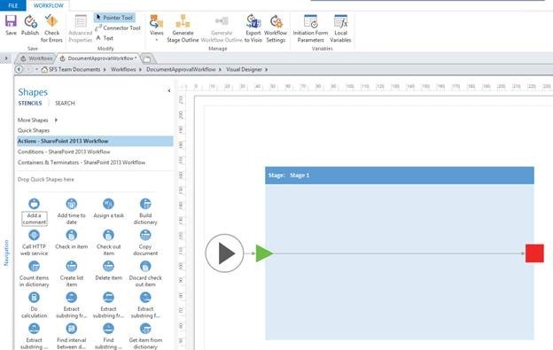Switch to the SEARCH tab in Shapes
The width and height of the screenshot is (553, 350).
65,103
